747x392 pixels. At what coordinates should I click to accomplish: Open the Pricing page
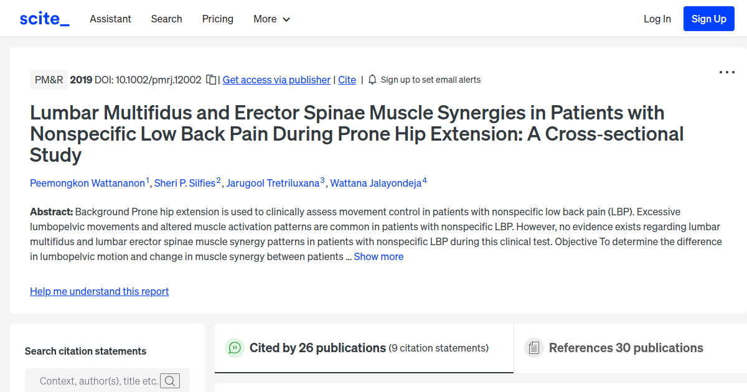217,19
